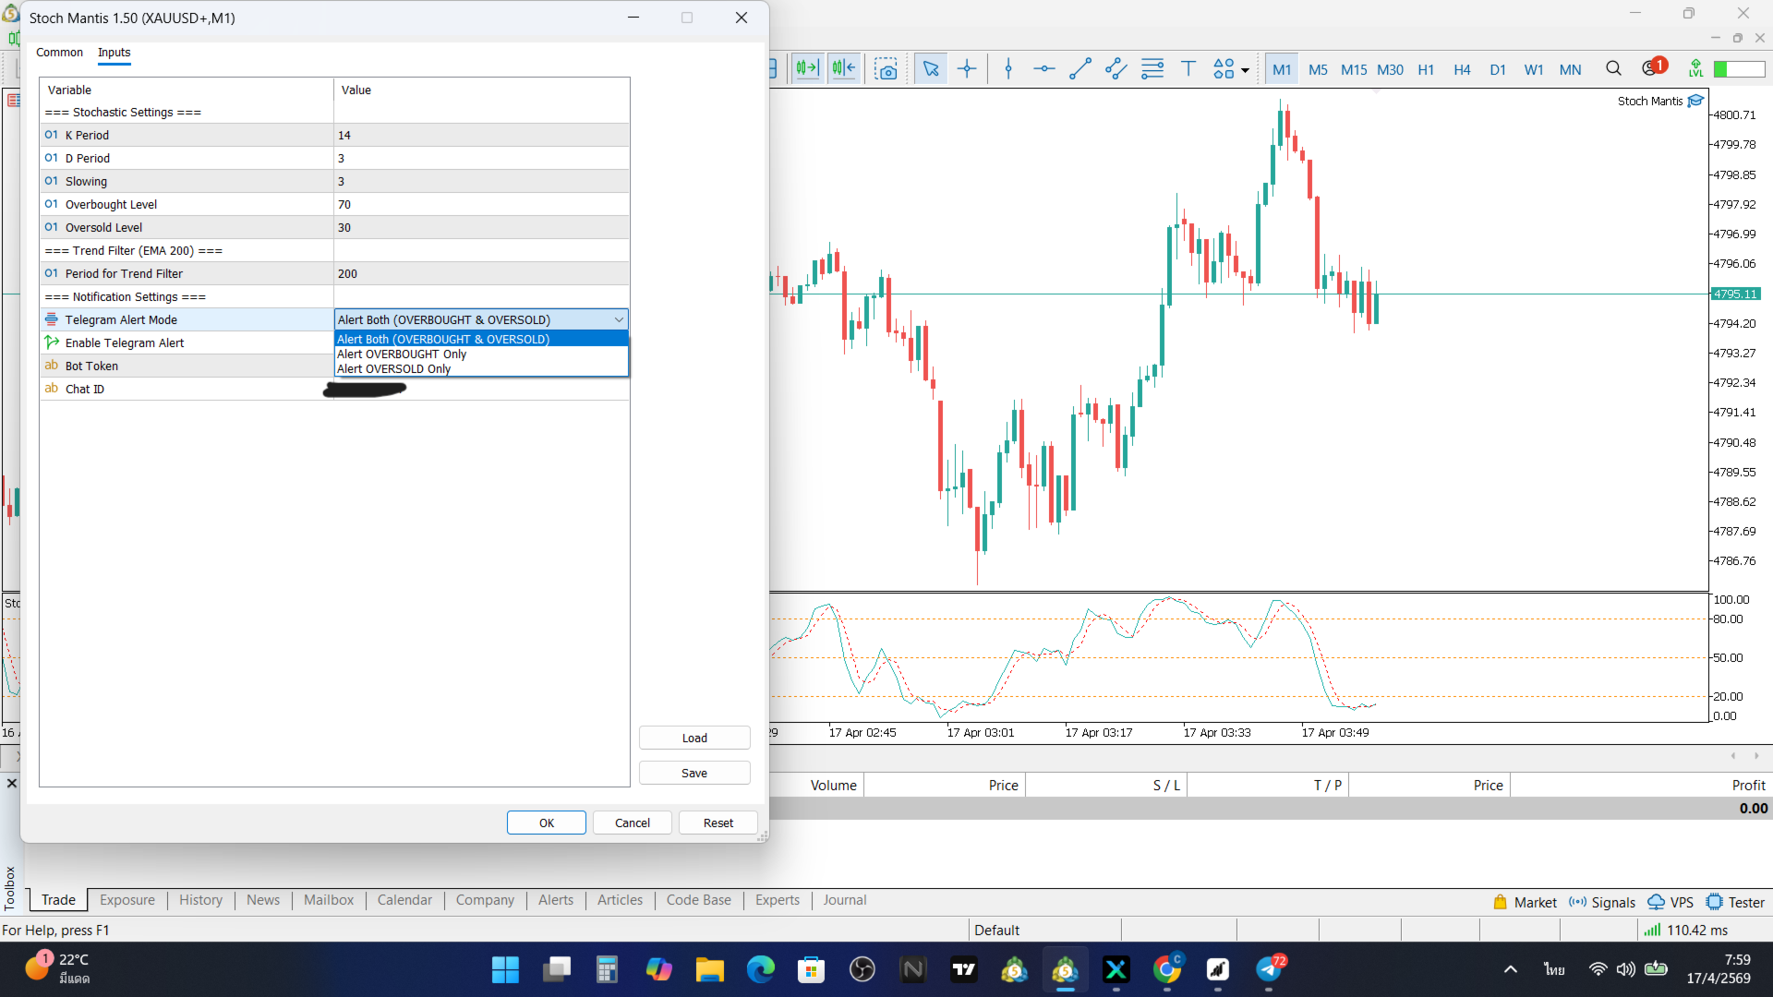Screen dimensions: 1773x997
Task: Click the Fibonacci levels tool icon
Action: point(1152,69)
